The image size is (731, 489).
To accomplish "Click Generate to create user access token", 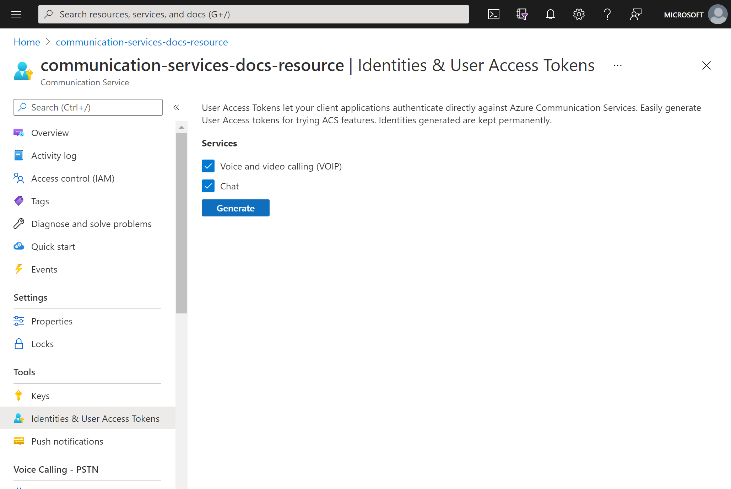I will pyautogui.click(x=235, y=208).
